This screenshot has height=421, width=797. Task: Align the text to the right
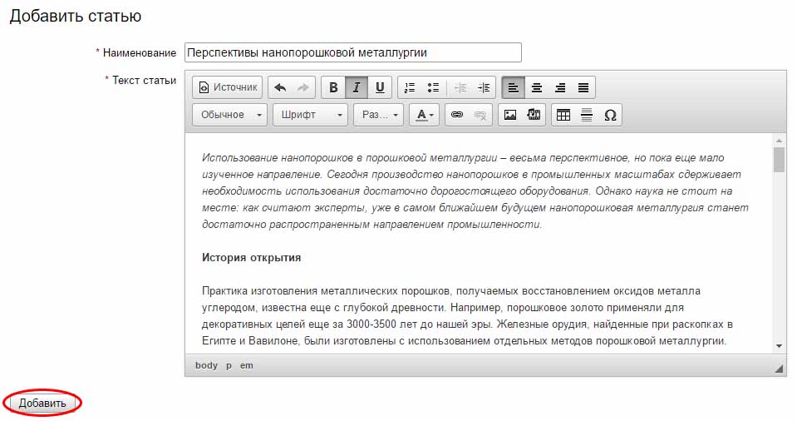[x=560, y=87]
